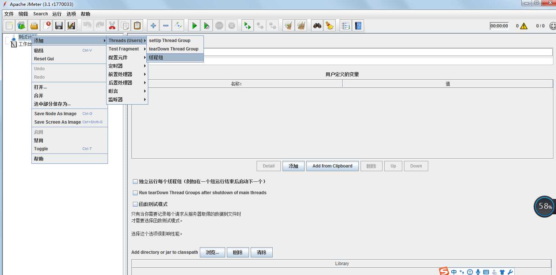Click the Sogou input method S logo
The image size is (556, 275).
[444, 271]
